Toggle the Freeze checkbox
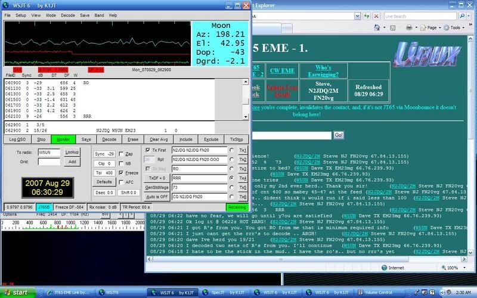 (x=121, y=173)
